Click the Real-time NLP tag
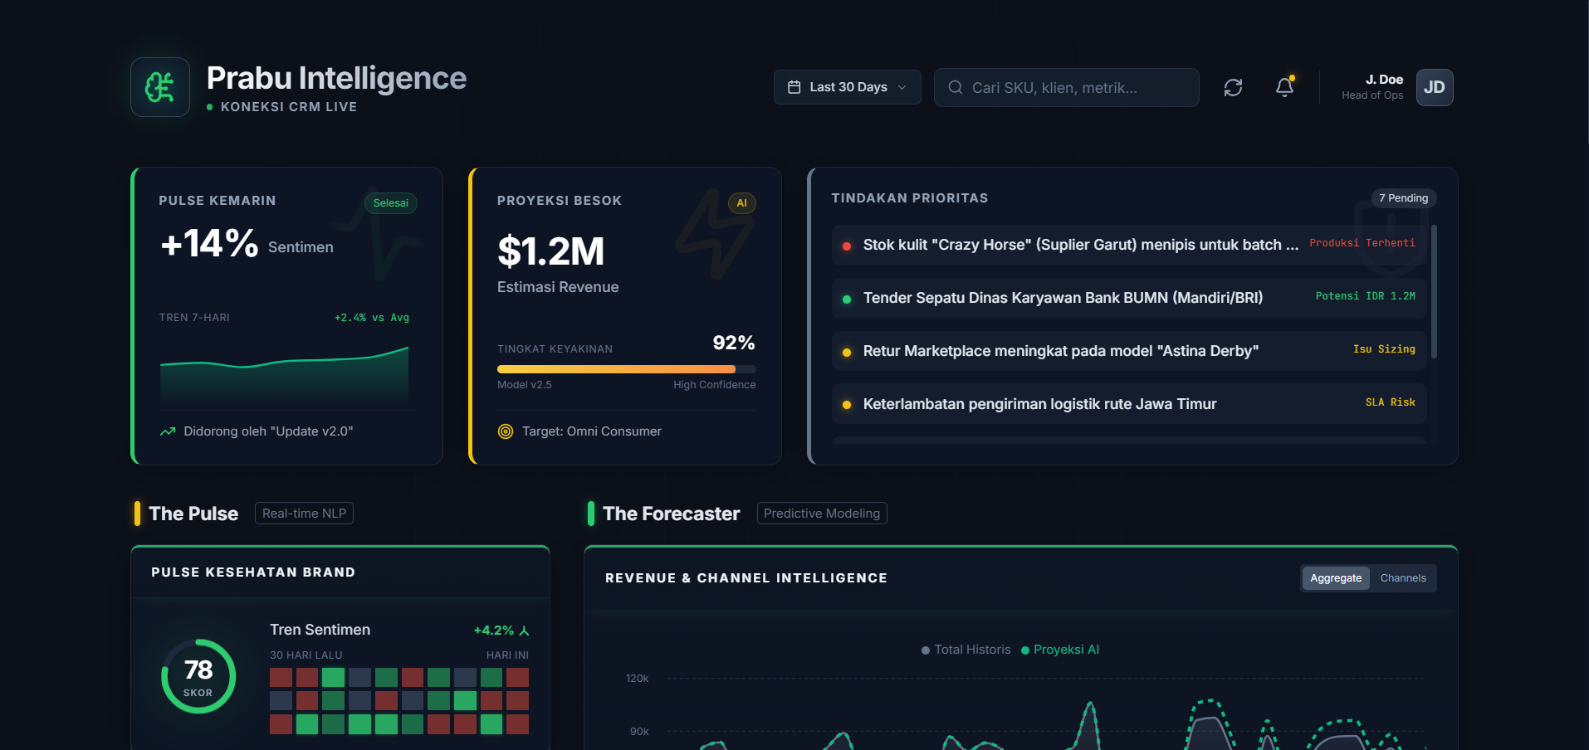The image size is (1589, 750). tap(304, 514)
